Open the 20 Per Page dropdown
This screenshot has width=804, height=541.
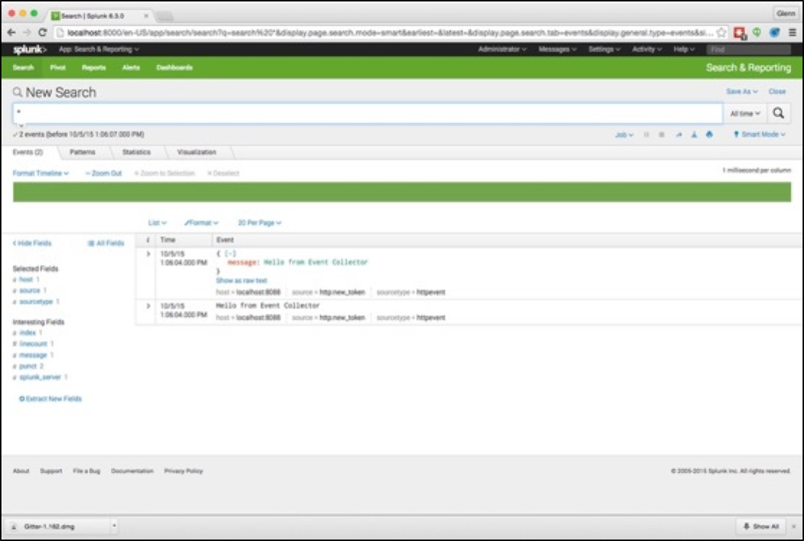[260, 223]
